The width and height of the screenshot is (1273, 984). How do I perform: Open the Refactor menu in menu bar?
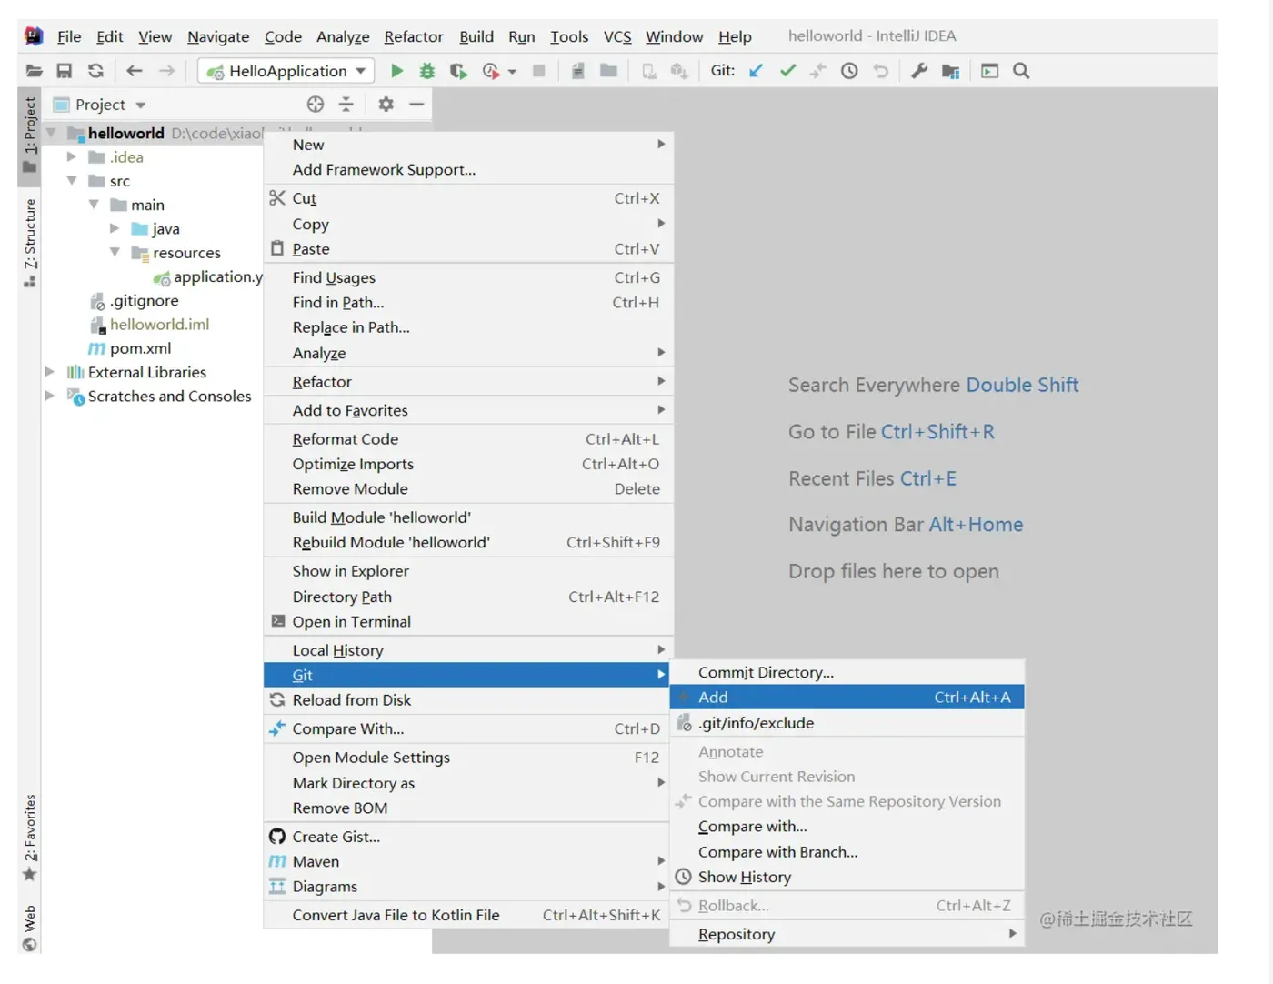[414, 36]
